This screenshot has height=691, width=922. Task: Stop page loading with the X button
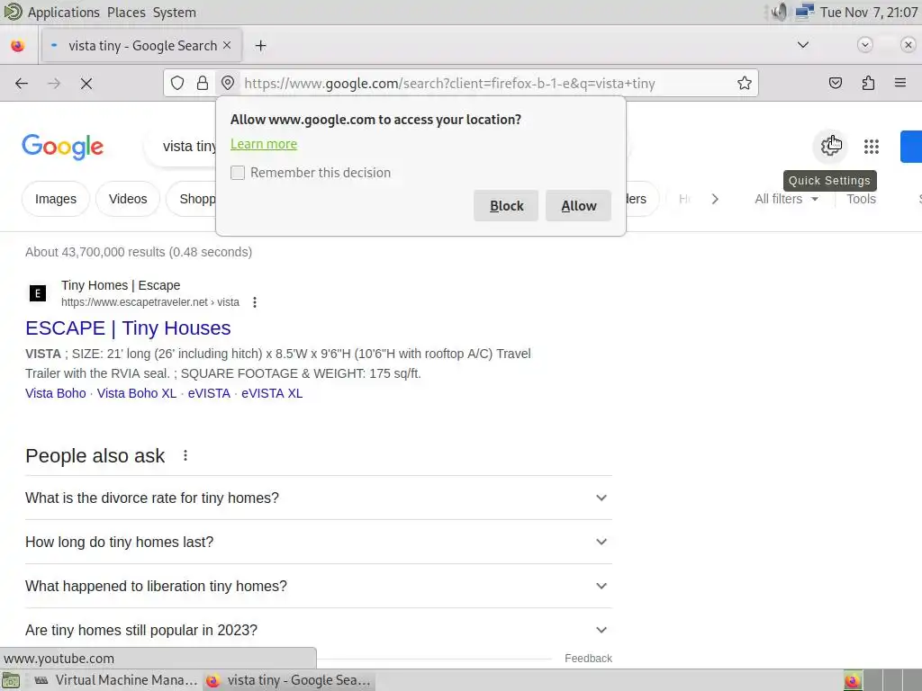[x=86, y=84]
